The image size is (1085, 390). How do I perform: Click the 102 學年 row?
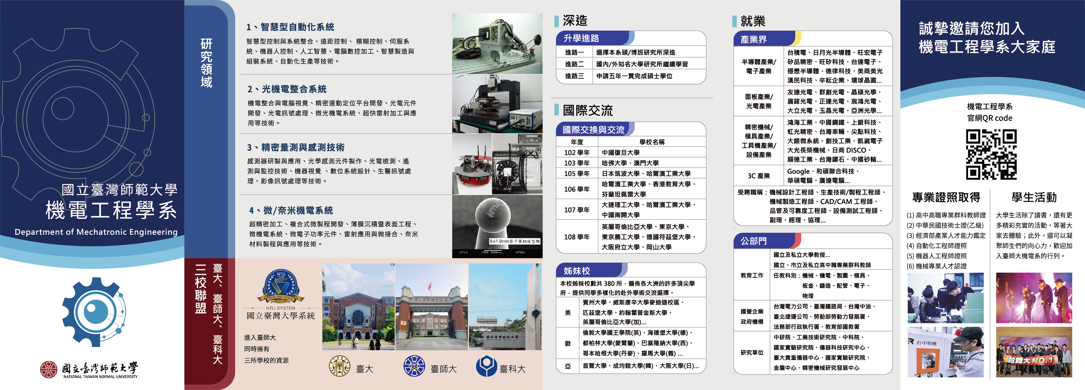point(631,152)
